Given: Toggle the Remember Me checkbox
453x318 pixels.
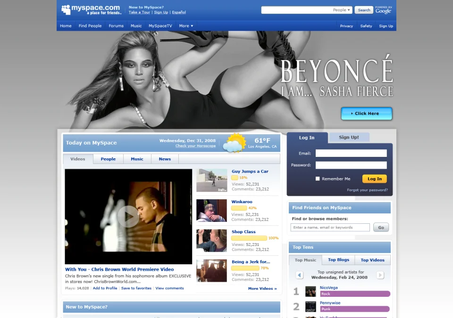Looking at the screenshot, I should point(318,179).
